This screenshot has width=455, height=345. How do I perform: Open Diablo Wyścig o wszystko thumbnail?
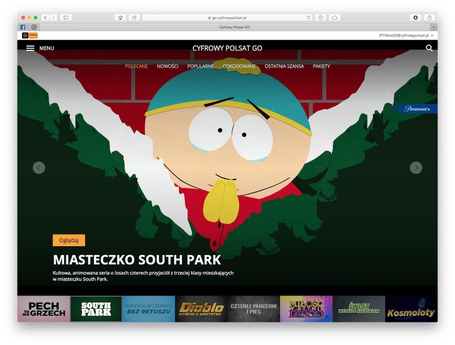[x=201, y=309]
